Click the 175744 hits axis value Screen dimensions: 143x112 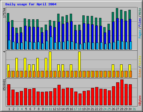(4, 13)
